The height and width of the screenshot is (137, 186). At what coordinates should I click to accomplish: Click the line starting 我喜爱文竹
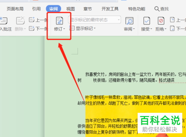(135, 74)
